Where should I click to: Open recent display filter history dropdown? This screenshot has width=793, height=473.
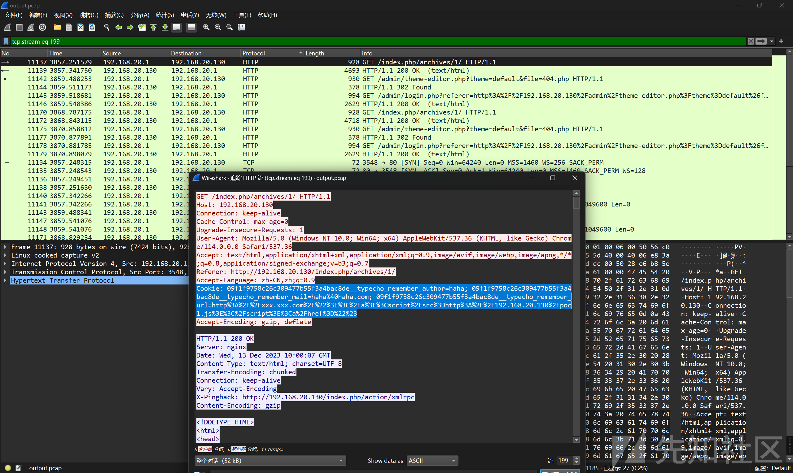click(x=772, y=41)
